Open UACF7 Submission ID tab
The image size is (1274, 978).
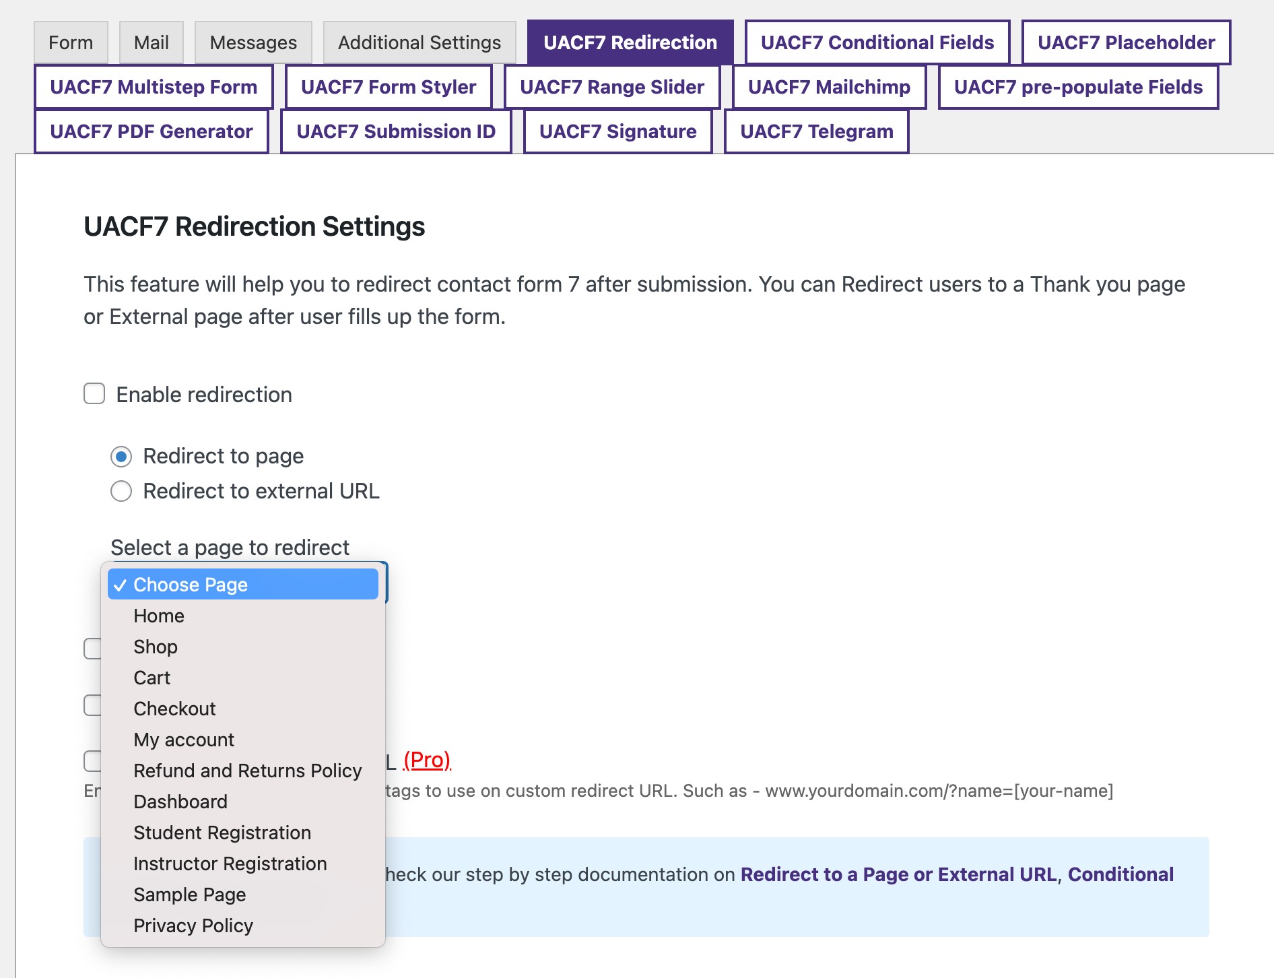396,131
